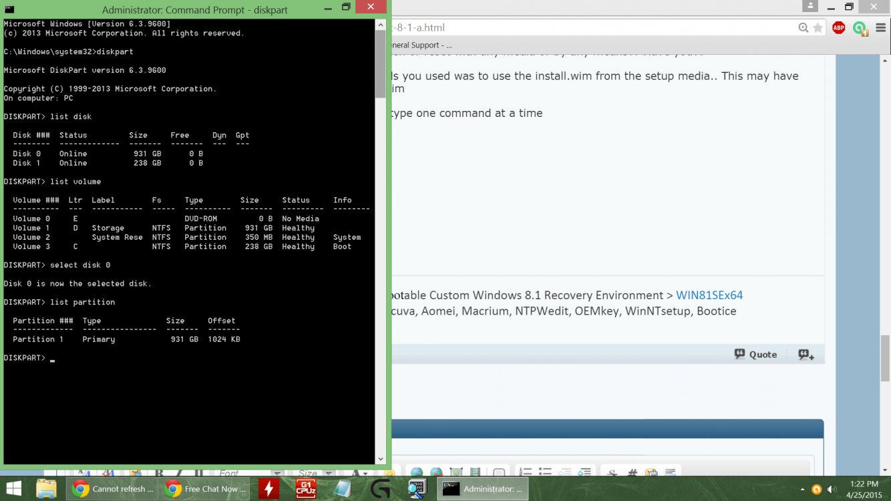
Task: Open the taskbar clock showing 1:22 PM
Action: (864, 489)
